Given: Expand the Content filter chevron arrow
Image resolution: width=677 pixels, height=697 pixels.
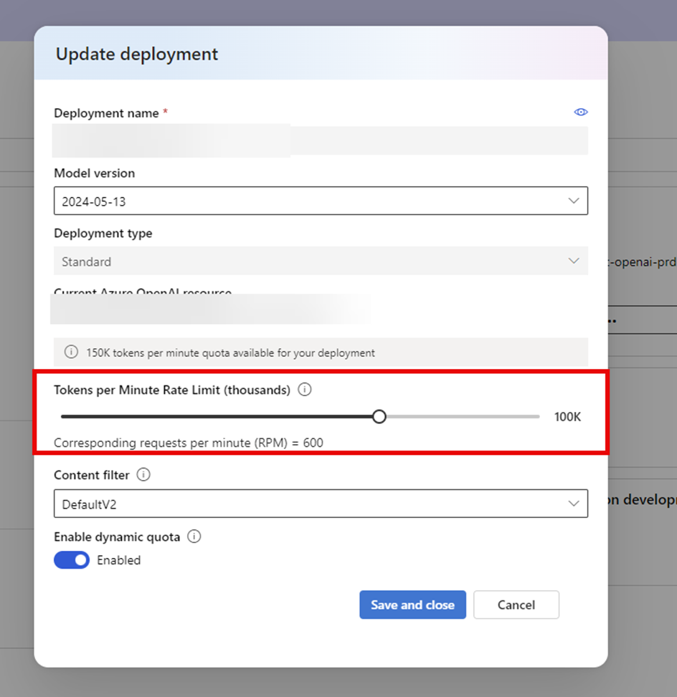Looking at the screenshot, I should coord(574,504).
